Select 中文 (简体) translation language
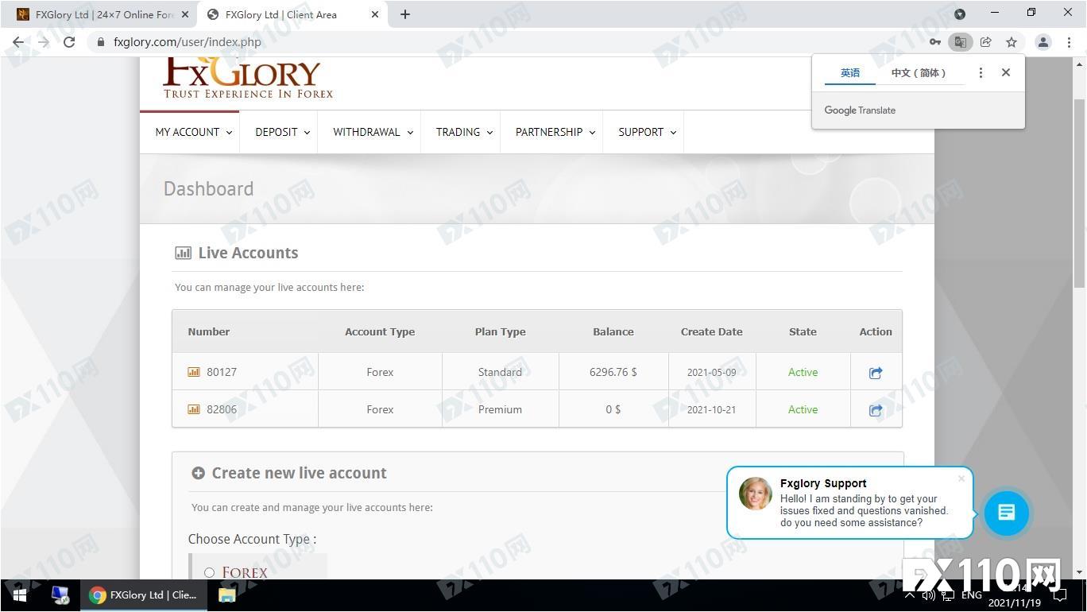Viewport: 1087px width, 612px height. coord(919,73)
